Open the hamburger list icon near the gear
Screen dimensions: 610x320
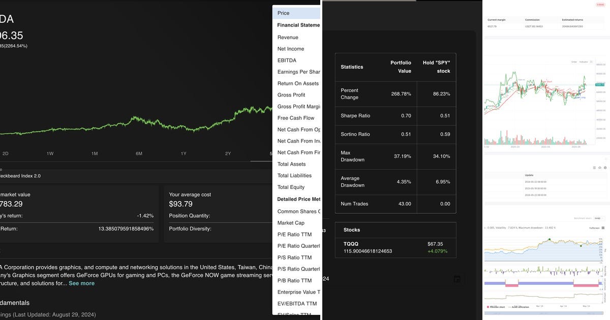click(x=594, y=168)
